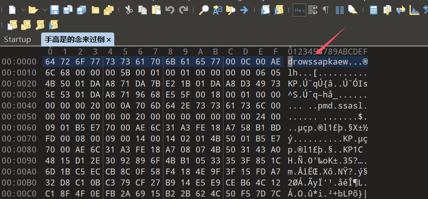
Task: Open Find in Files folder search icon
Action: tap(231, 10)
